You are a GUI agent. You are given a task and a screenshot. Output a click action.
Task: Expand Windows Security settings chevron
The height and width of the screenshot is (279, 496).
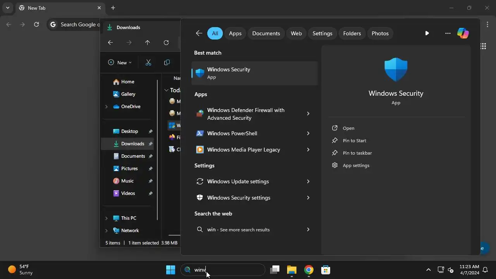(308, 198)
